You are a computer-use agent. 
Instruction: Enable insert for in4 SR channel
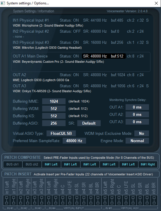(x=84, y=200)
